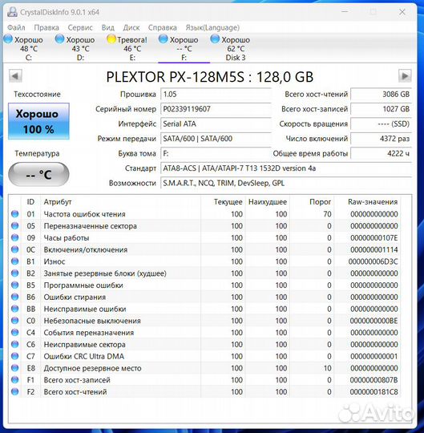Click status icon for 09 Часы работы
The image size is (424, 433).
[x=15, y=238]
